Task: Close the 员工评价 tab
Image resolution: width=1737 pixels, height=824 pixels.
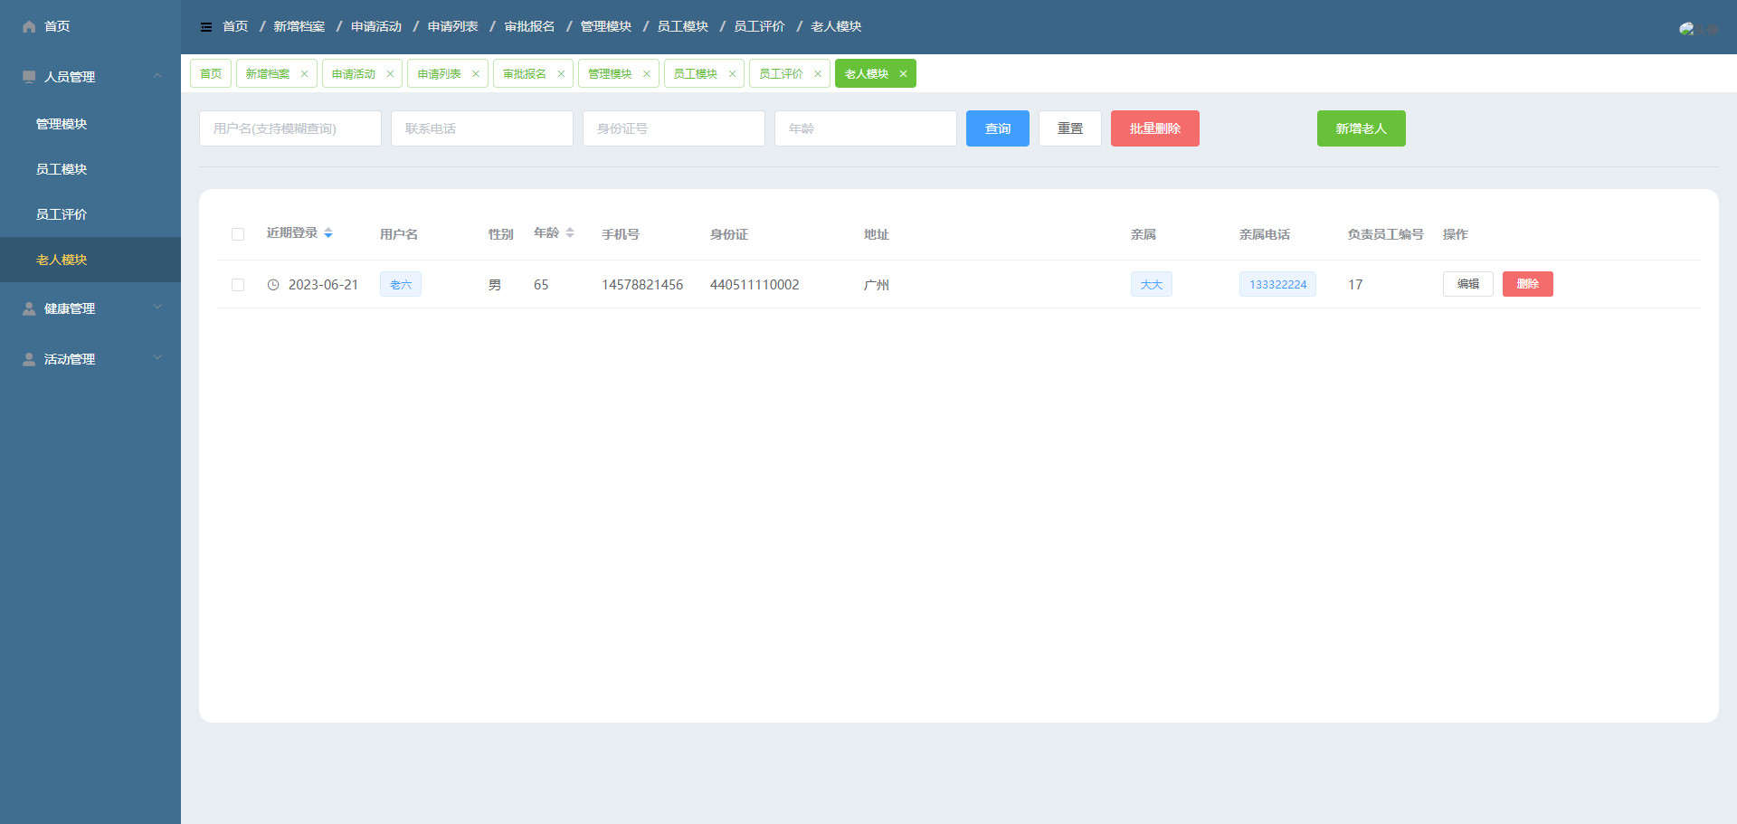Action: click(x=818, y=74)
